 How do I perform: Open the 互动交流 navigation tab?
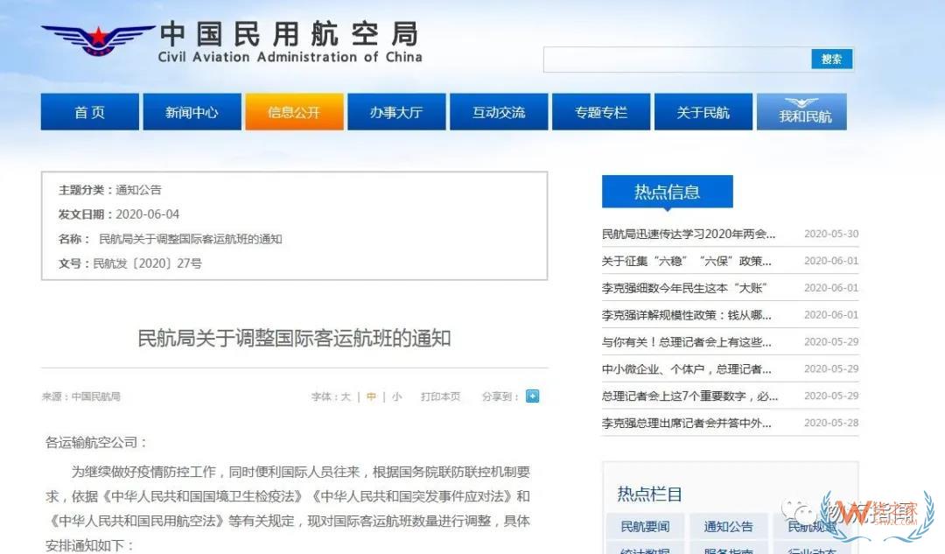point(499,112)
